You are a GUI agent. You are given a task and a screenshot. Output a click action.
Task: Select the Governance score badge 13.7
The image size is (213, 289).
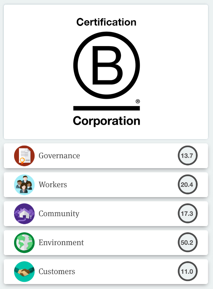coord(188,156)
